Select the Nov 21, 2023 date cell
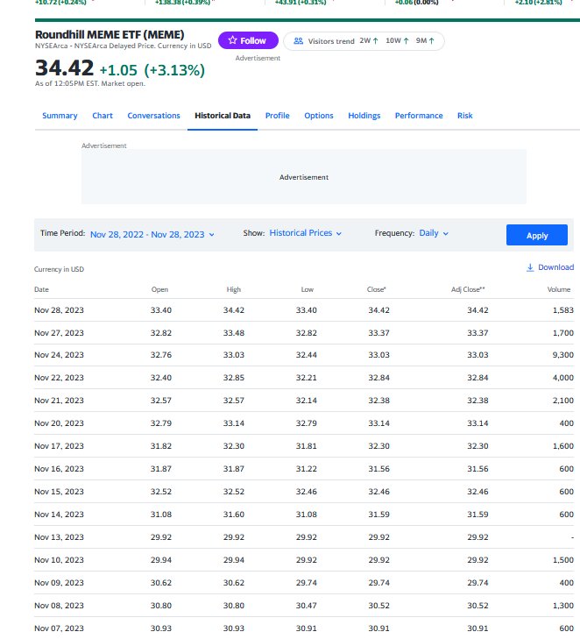Image resolution: width=580 pixels, height=639 pixels. click(59, 401)
